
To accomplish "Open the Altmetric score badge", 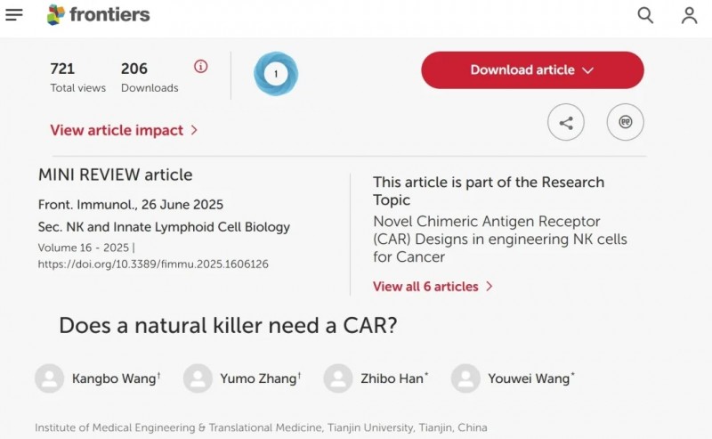I will pyautogui.click(x=276, y=74).
